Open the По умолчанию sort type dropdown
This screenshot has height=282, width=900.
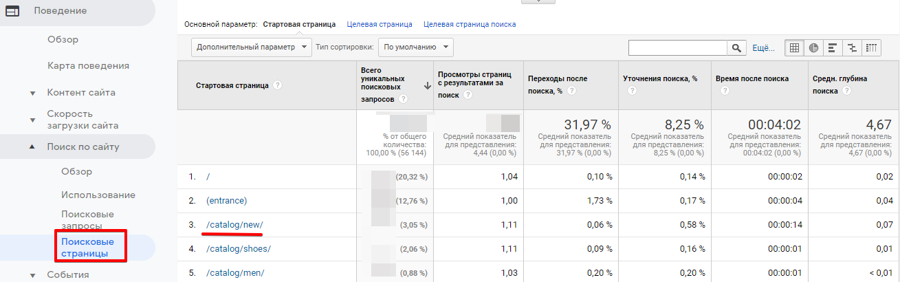[416, 47]
